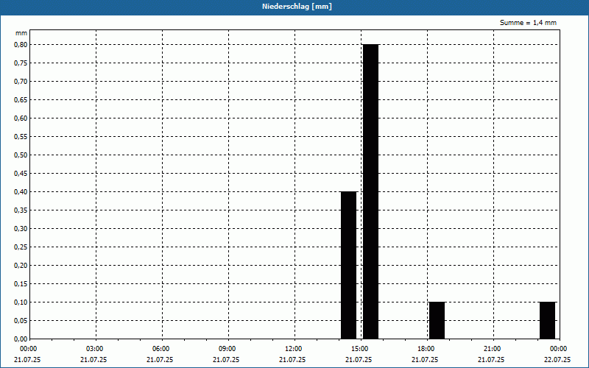Click the 0,30 y-axis value
Image resolution: width=589 pixels, height=368 pixels.
(x=21, y=229)
